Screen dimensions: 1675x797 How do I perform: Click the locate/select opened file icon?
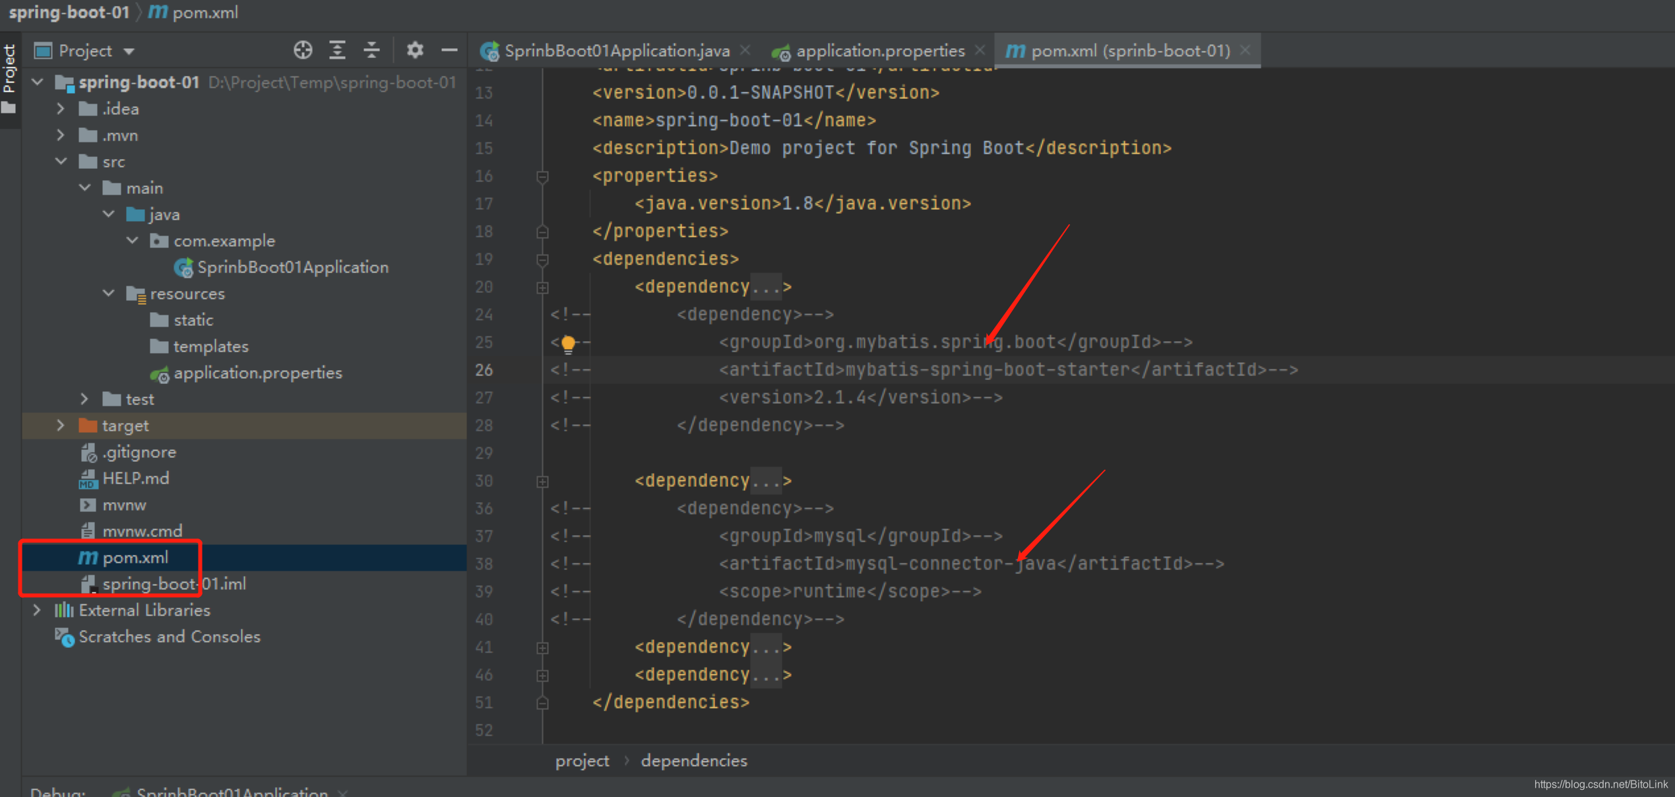pyautogui.click(x=303, y=50)
